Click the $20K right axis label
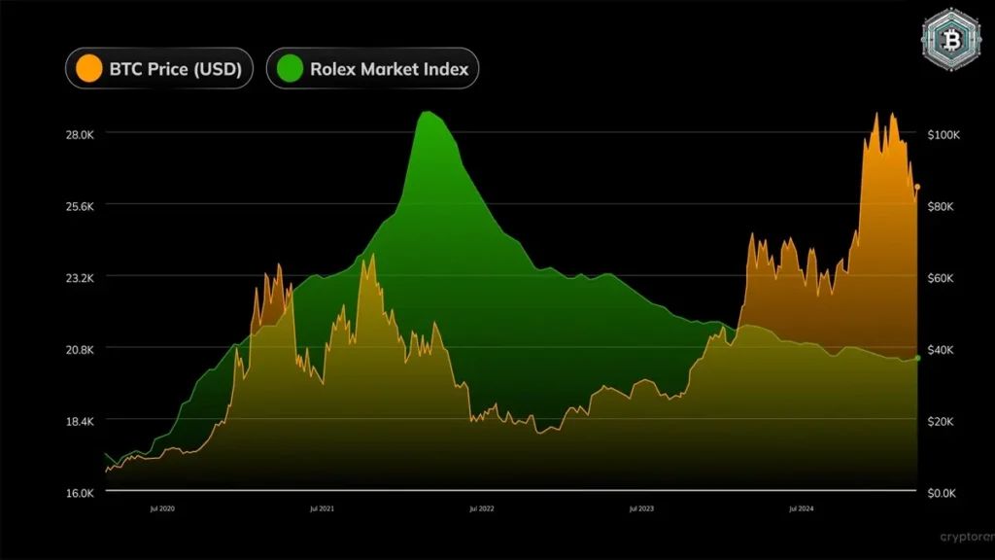 pos(941,422)
